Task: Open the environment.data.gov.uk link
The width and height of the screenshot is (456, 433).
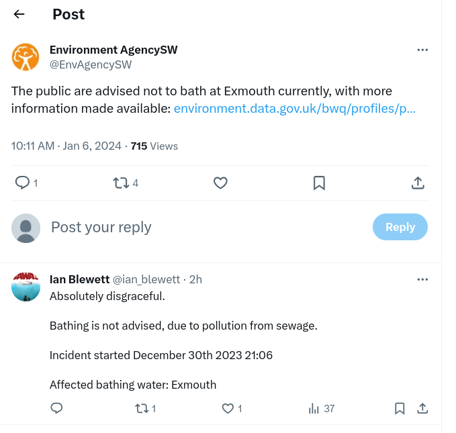Action: click(294, 108)
